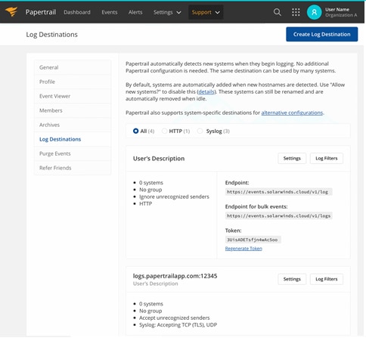Click the Papertrail logo icon
Screen dimensions: 366x338
11,11
